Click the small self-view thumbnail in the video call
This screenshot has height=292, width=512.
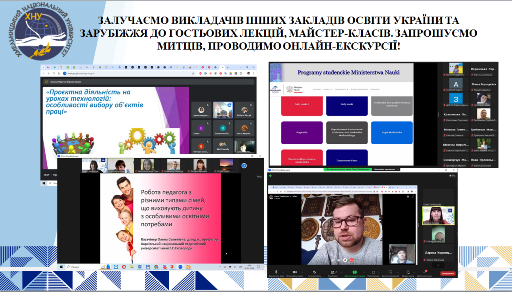pos(402,253)
